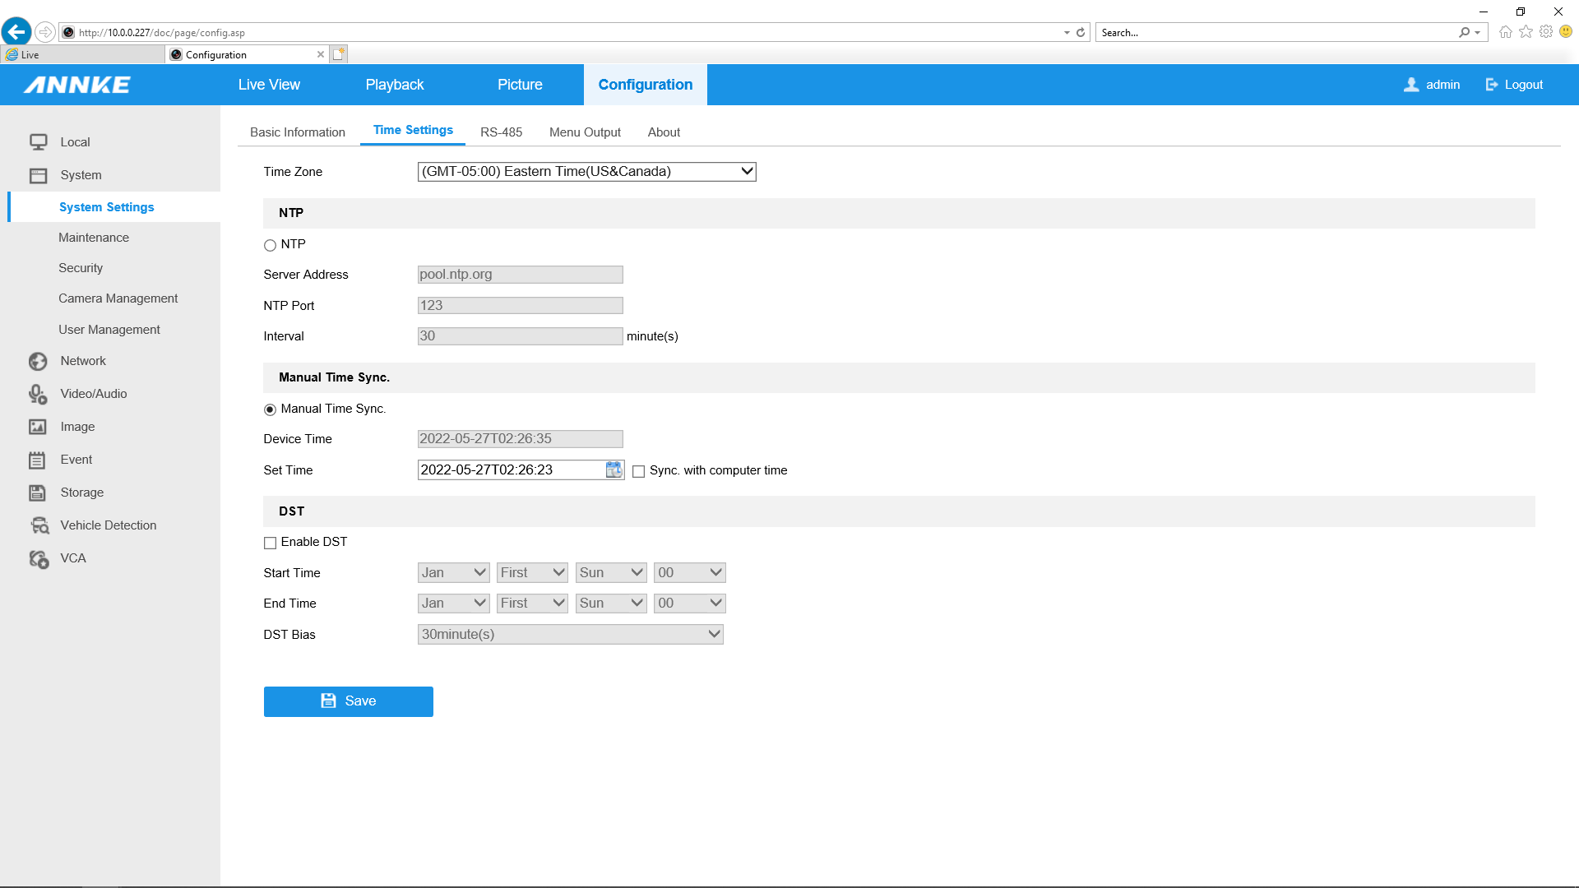Image resolution: width=1579 pixels, height=888 pixels.
Task: Open End Time month dropdown
Action: pyautogui.click(x=454, y=604)
